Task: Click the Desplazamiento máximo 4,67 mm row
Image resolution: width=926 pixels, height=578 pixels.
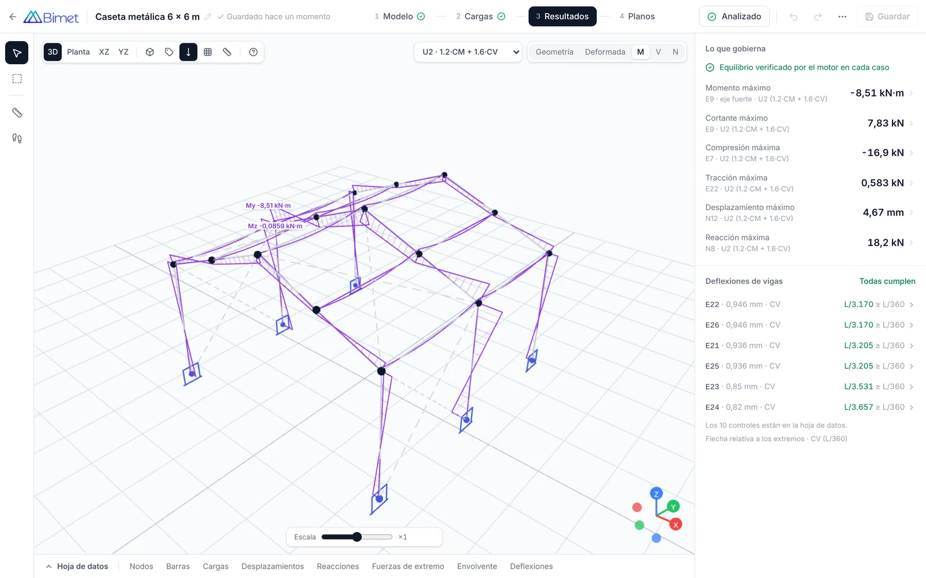Action: pyautogui.click(x=810, y=213)
